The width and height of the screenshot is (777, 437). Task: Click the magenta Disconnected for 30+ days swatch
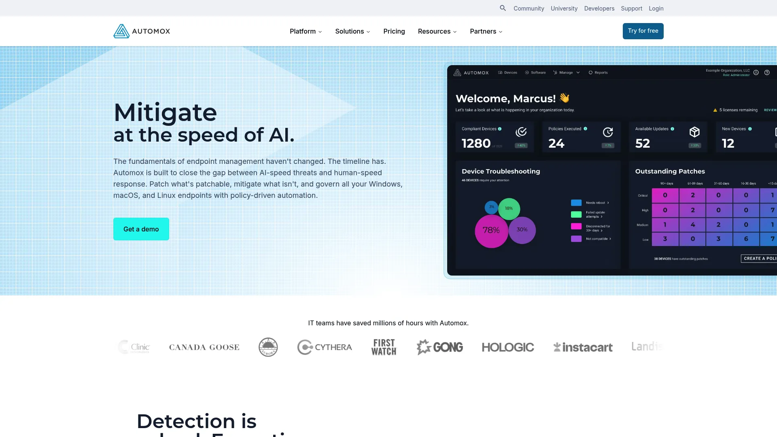pos(576,227)
